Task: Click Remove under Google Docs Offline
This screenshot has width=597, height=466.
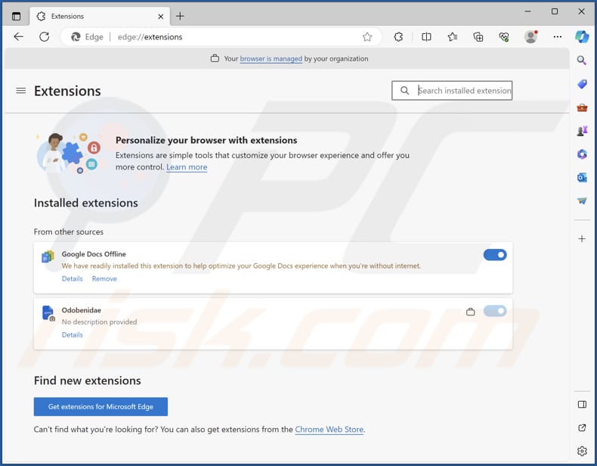Action: (104, 279)
